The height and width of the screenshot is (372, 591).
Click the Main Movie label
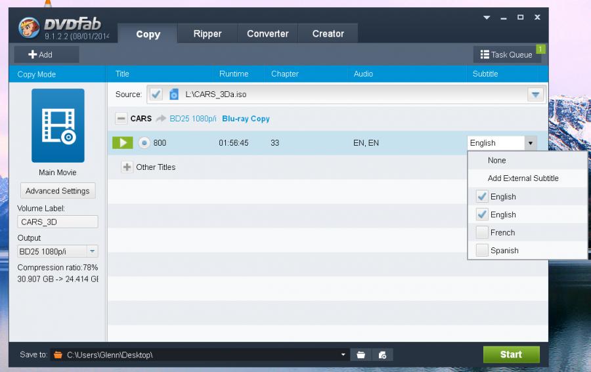[x=58, y=173]
